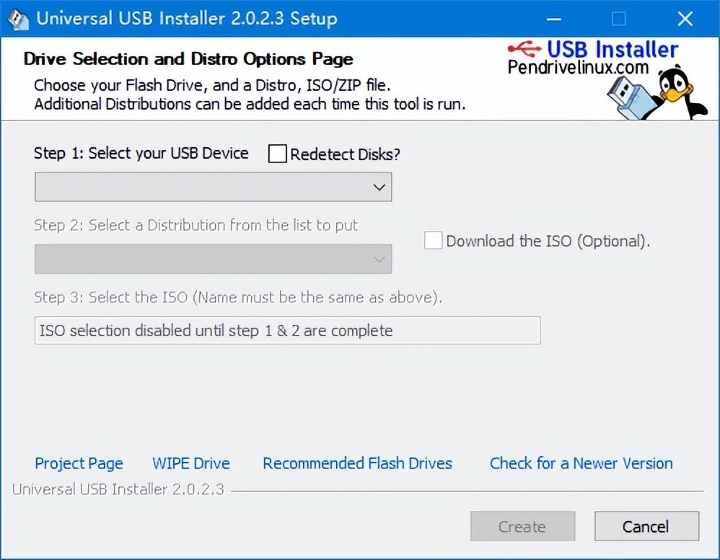This screenshot has width=720, height=560.
Task: Click the Universal USB Installer title bar icon
Action: pyautogui.click(x=18, y=19)
